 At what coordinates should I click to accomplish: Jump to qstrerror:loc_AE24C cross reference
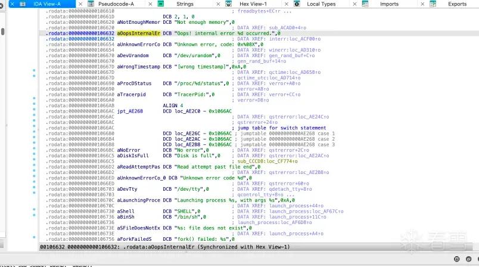pyautogui.click(x=299, y=117)
